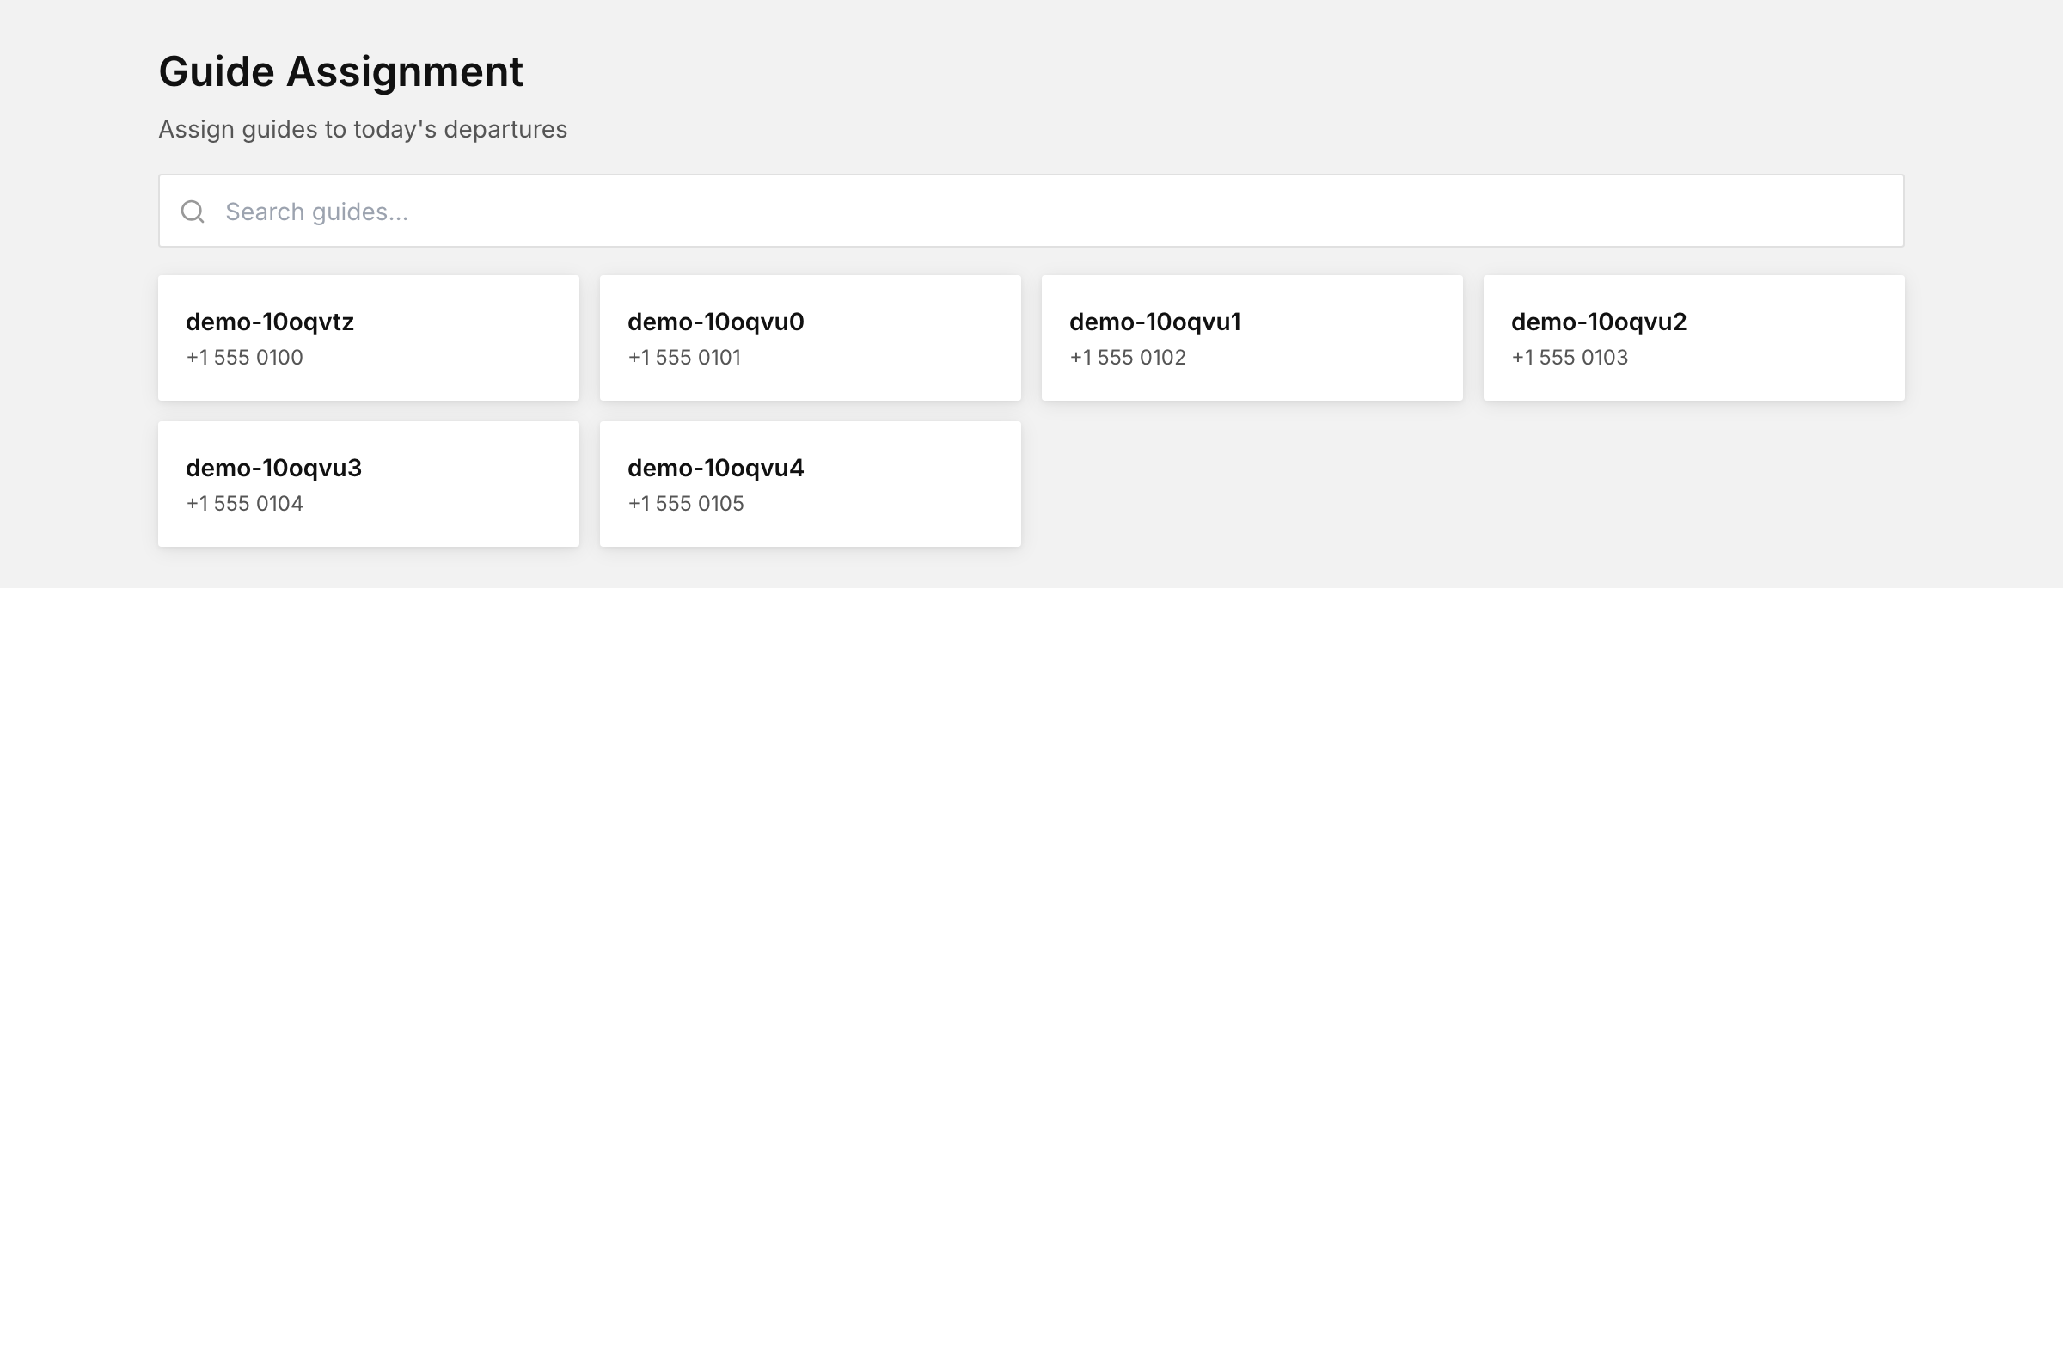Click the search magnifier icon

pyautogui.click(x=193, y=212)
